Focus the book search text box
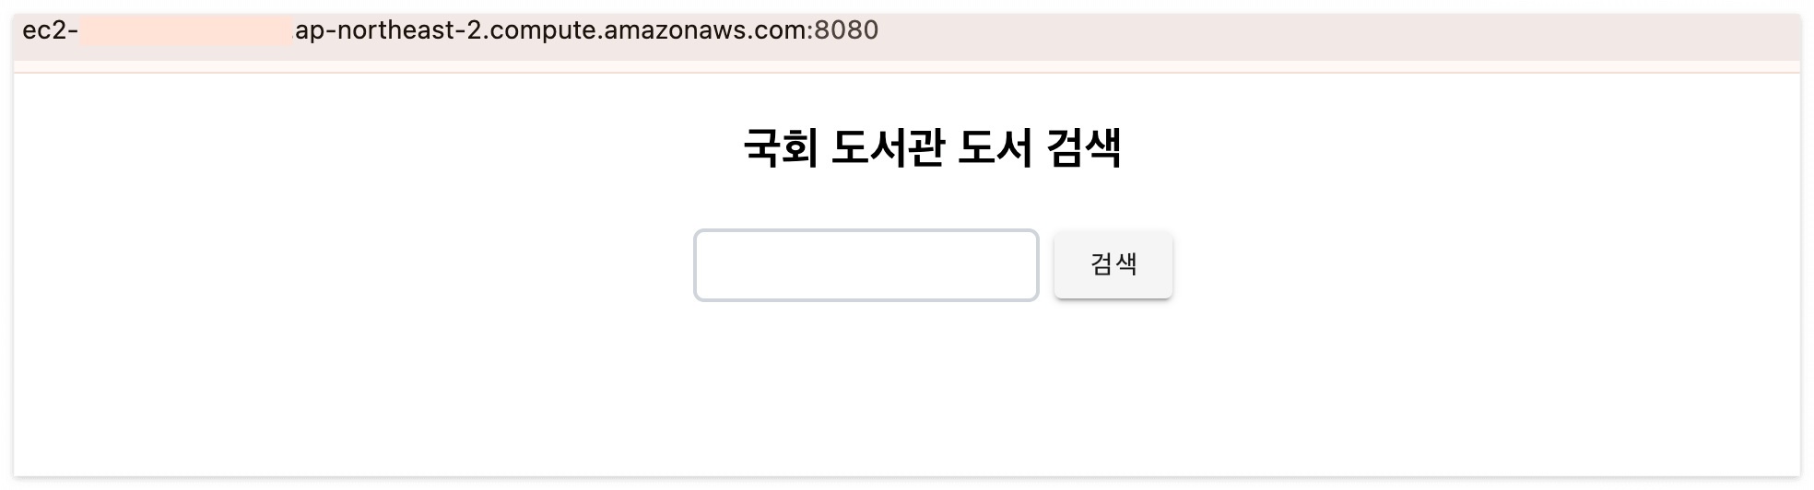The width and height of the screenshot is (1814, 490). (x=866, y=265)
